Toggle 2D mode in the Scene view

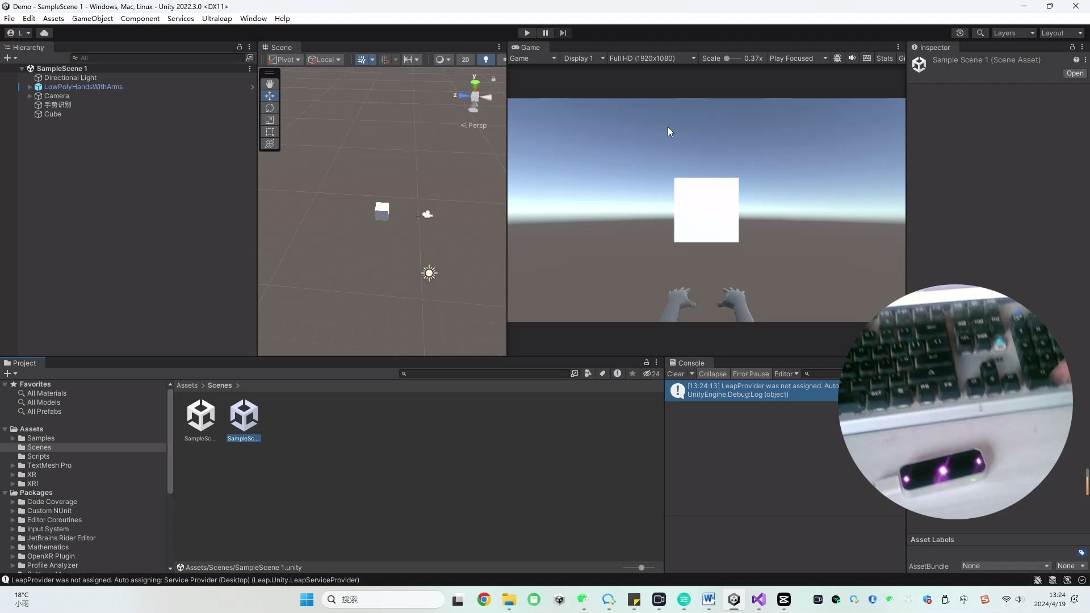(x=465, y=59)
